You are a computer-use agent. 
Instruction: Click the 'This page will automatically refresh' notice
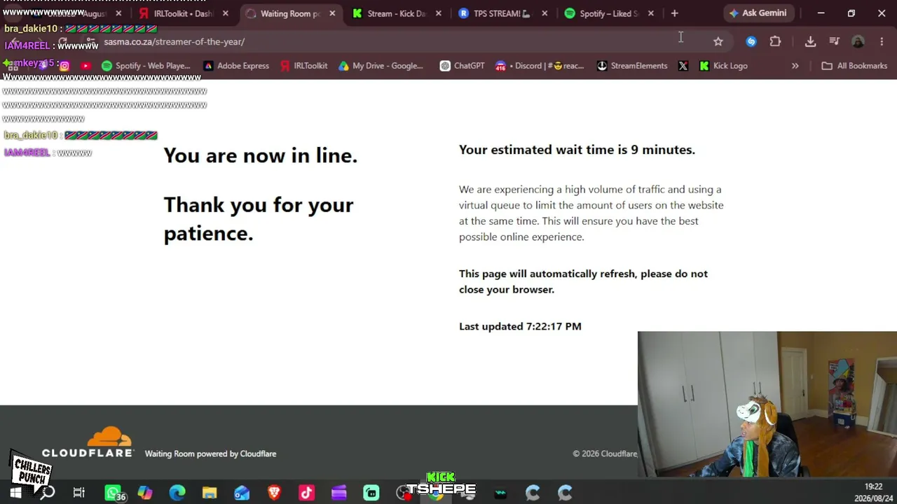(x=583, y=281)
